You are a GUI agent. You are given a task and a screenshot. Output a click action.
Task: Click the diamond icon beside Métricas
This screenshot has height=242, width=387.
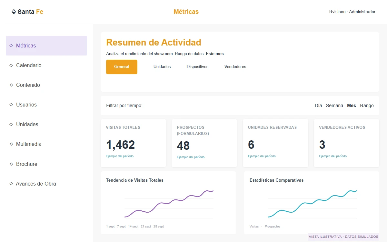click(x=11, y=46)
